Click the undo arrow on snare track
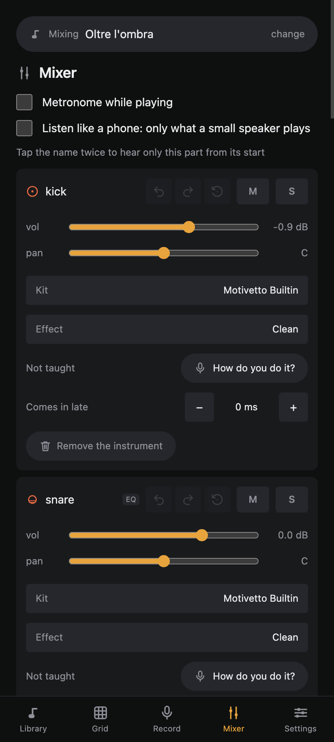Viewport: 334px width, 742px height. [159, 500]
